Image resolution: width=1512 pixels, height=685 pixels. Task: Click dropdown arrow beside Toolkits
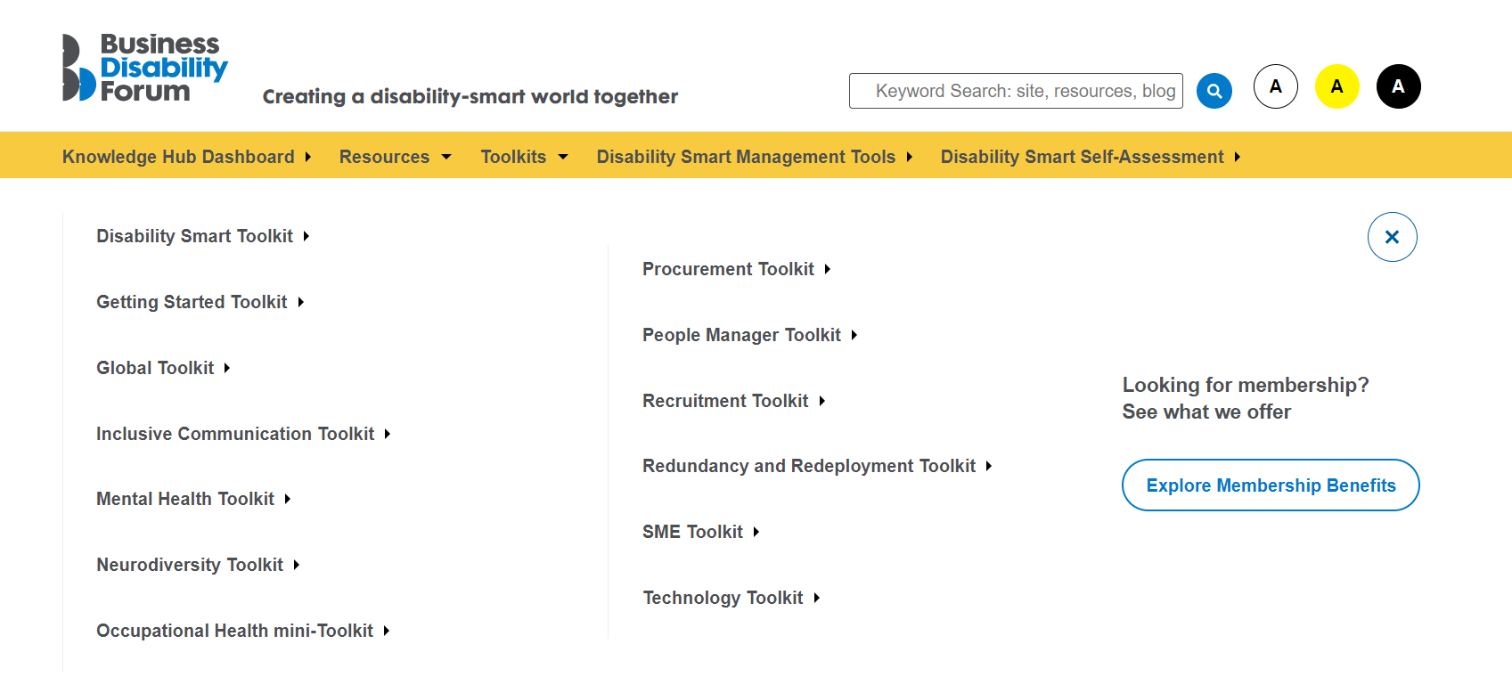563,157
